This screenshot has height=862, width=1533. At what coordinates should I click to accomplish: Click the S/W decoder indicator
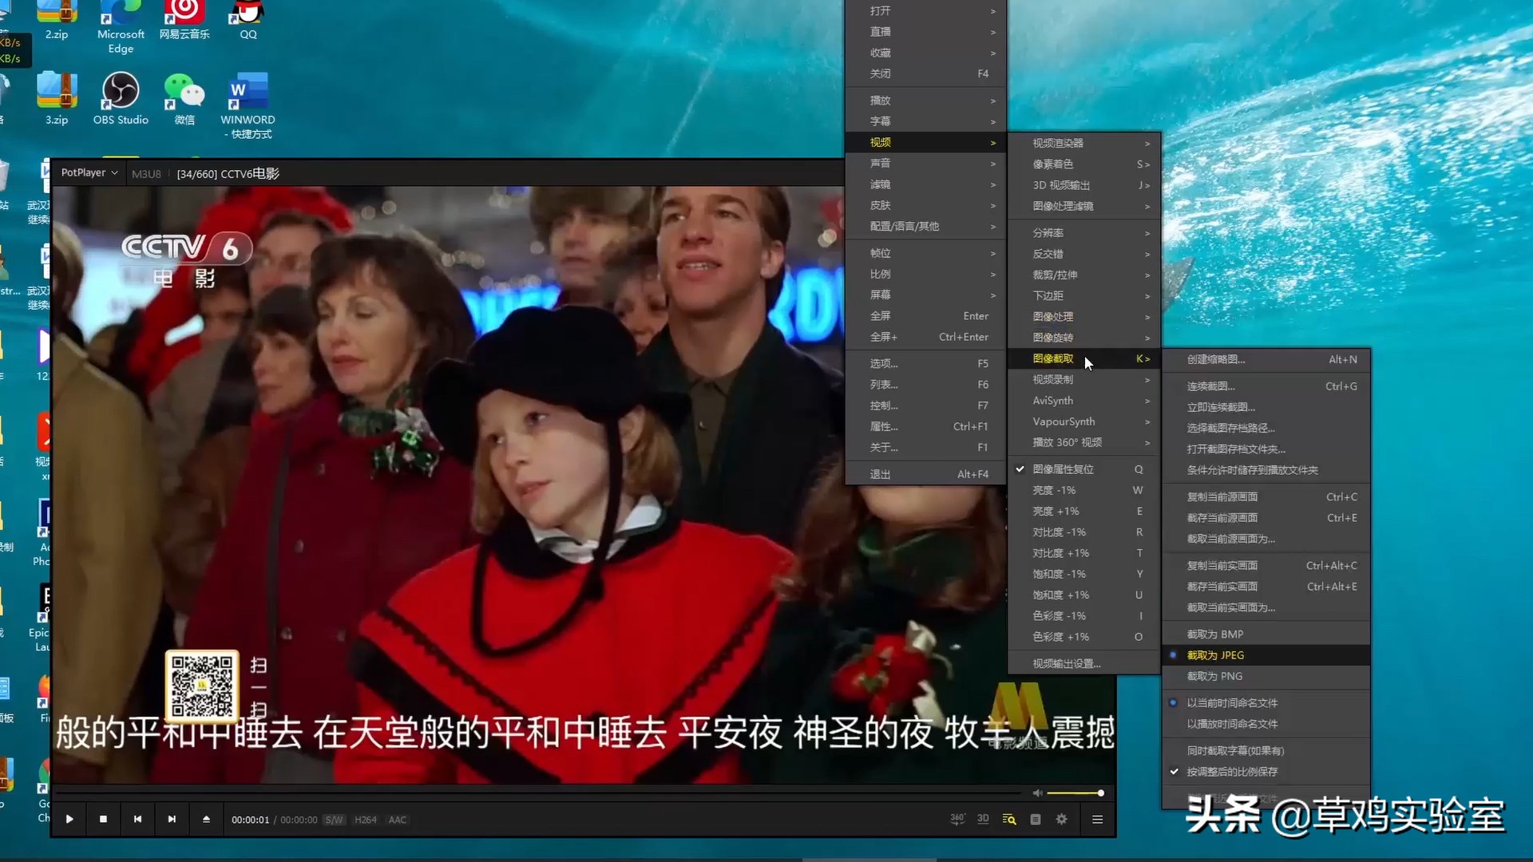(x=334, y=820)
